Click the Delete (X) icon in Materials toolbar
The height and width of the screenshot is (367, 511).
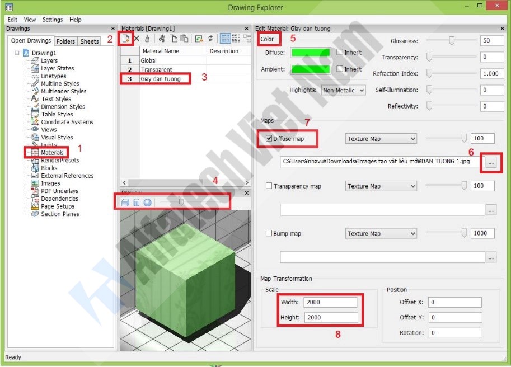(136, 39)
